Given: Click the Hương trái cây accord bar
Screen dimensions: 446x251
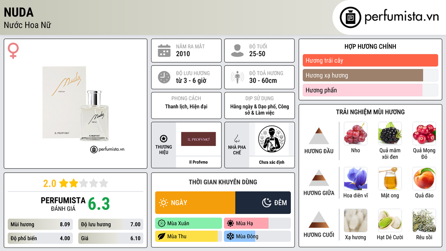Looking at the screenshot, I should click(x=370, y=60).
